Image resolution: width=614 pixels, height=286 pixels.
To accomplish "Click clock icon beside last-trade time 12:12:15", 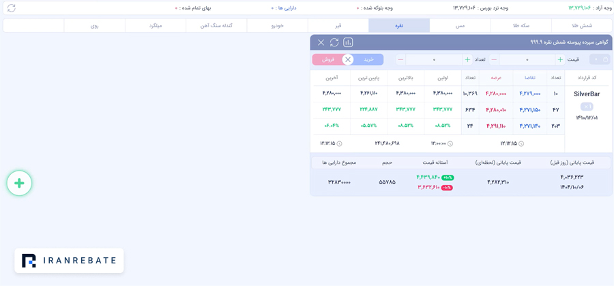I will pos(339,144).
